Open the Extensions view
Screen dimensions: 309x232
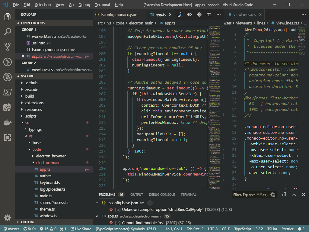8,137
